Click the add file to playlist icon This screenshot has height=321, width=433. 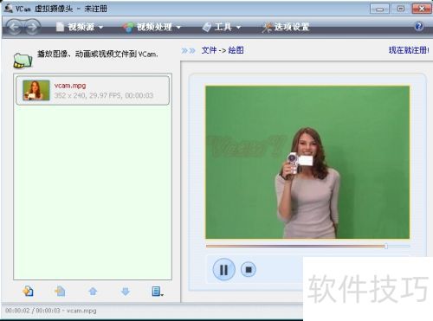point(28,292)
